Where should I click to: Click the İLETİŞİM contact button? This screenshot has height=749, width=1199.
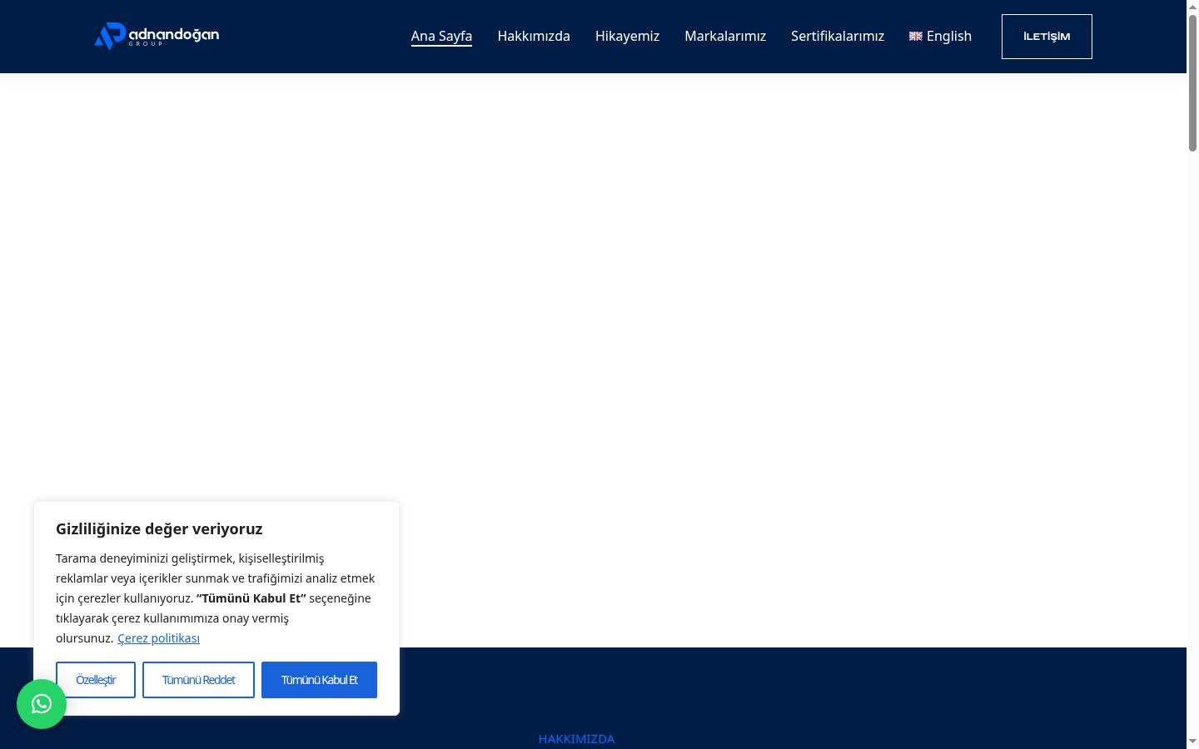click(1047, 37)
